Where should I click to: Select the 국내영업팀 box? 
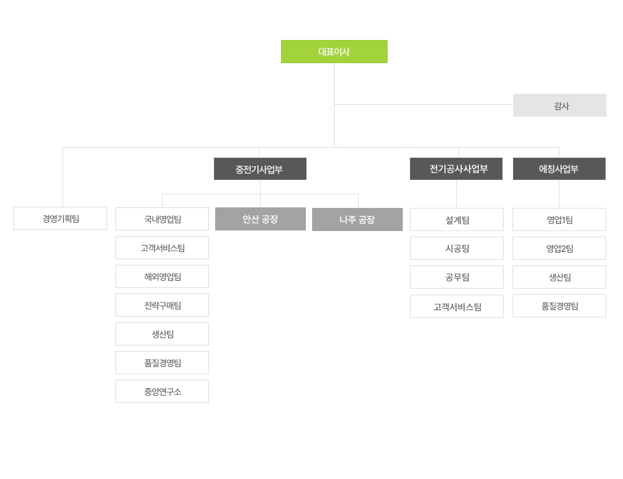tap(162, 219)
